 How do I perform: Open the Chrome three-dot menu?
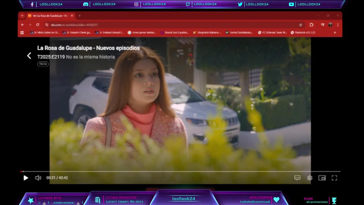pos(338,25)
